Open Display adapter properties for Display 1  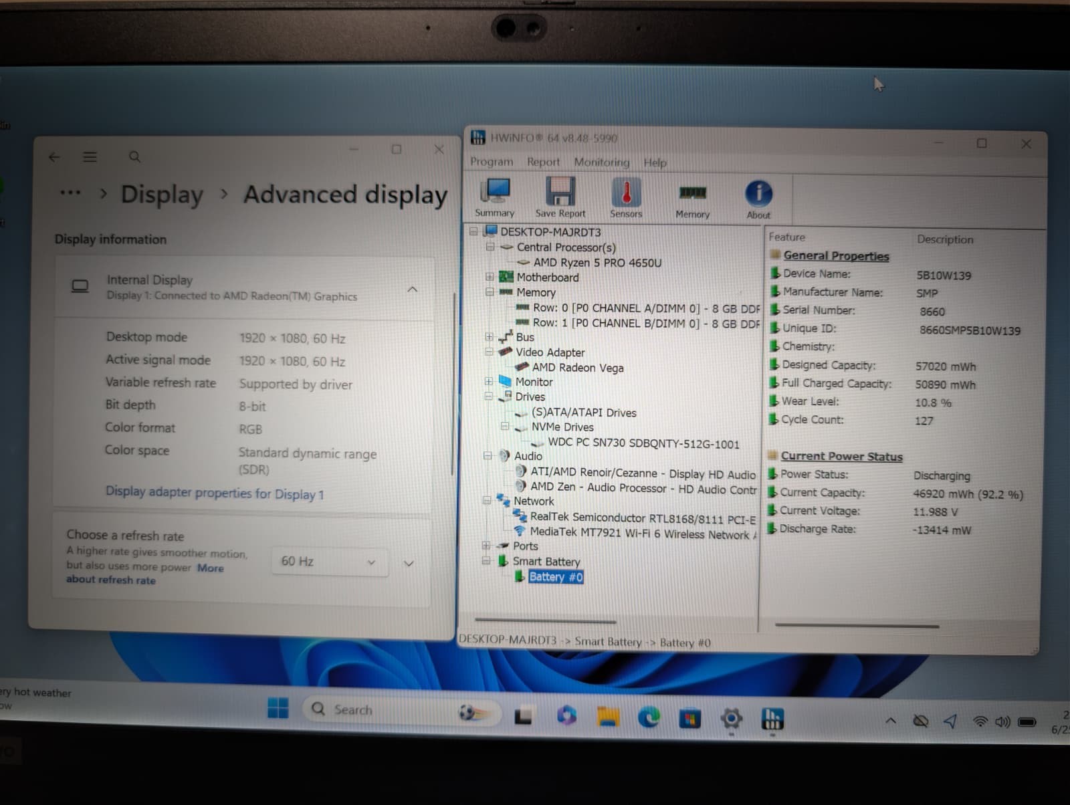(215, 493)
